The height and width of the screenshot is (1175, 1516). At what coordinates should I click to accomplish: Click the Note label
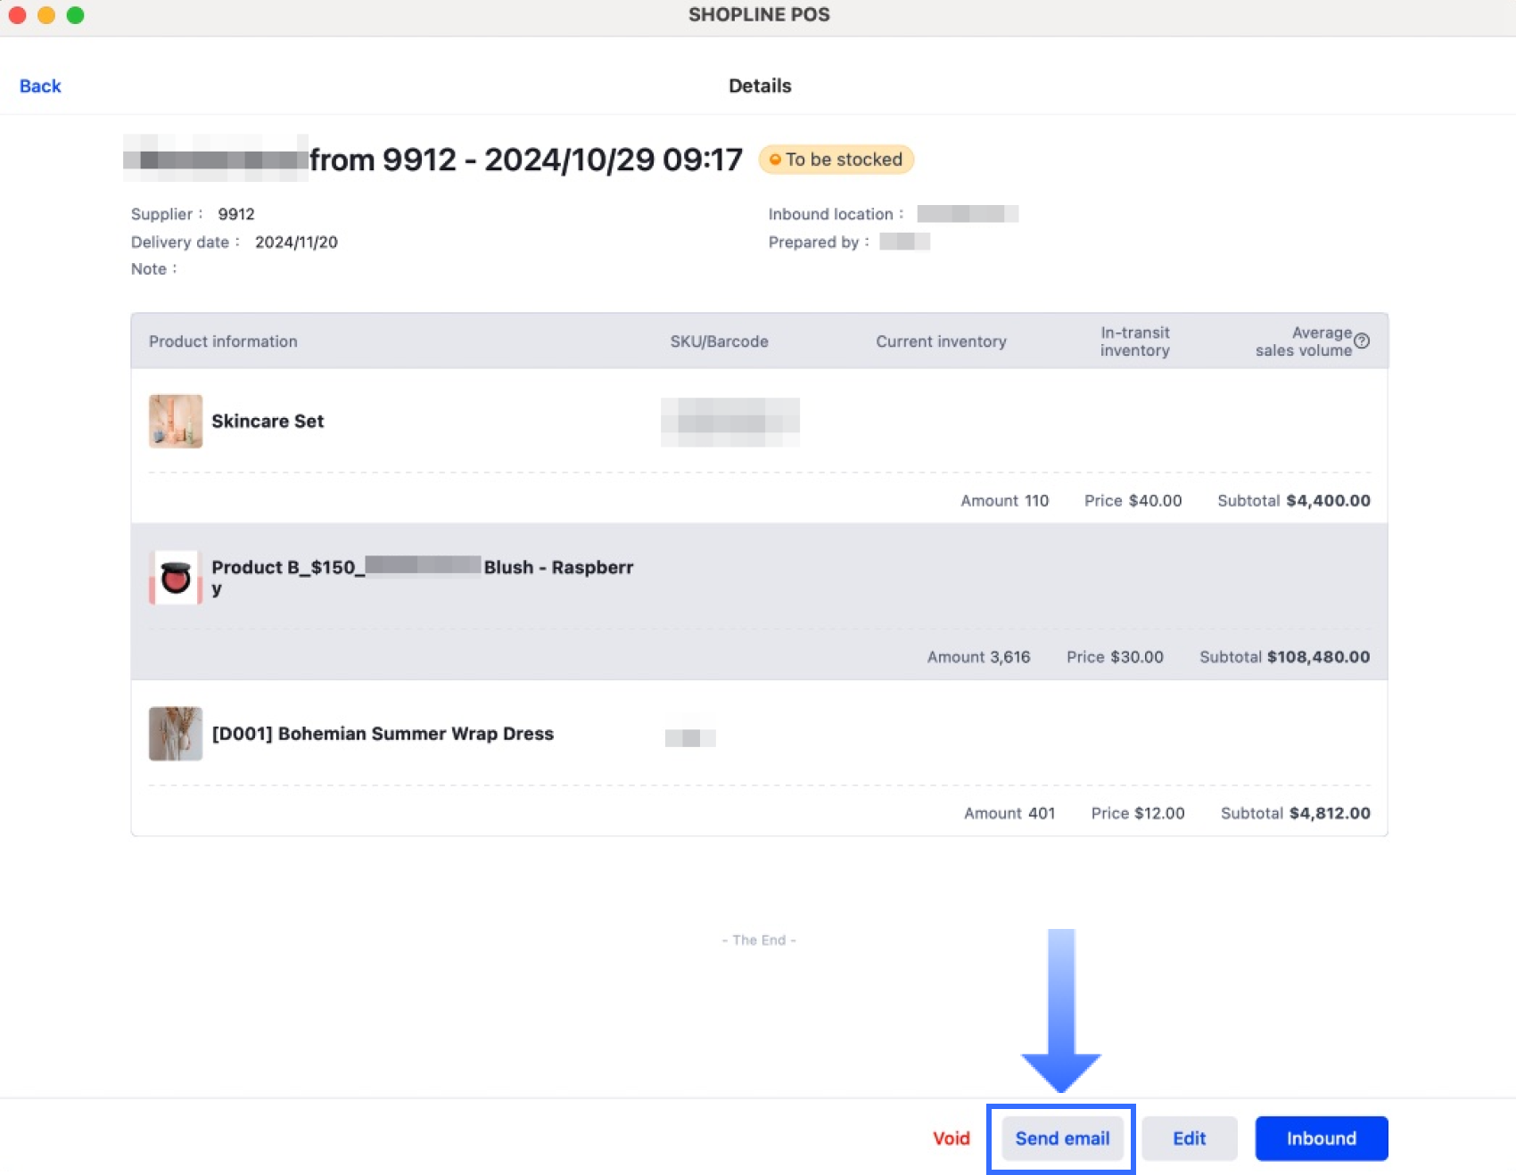[x=153, y=269]
